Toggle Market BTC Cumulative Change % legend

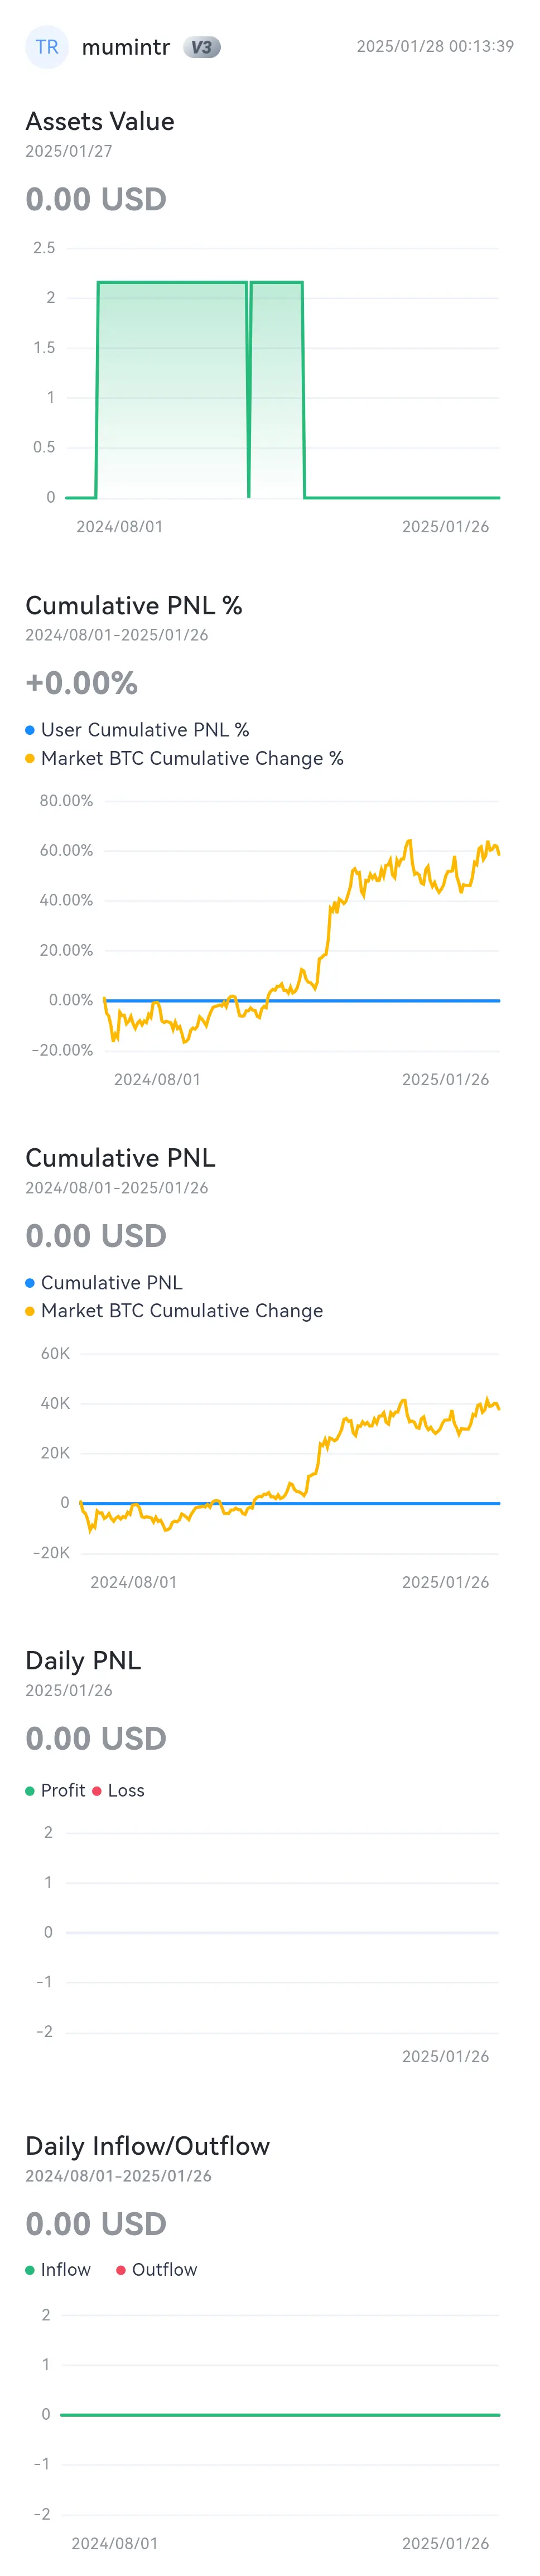click(184, 758)
